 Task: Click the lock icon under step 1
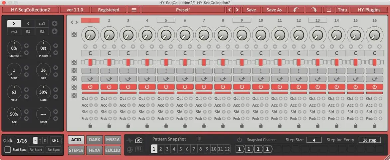90,126
